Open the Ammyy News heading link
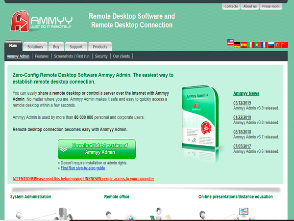Screen dimensions: 294x221 click(246, 94)
